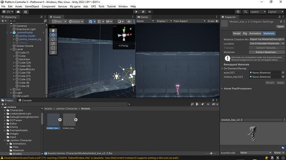This screenshot has width=286, height=160.
Task: Open Display 1 dropdown in Game view
Action: click(x=164, y=21)
